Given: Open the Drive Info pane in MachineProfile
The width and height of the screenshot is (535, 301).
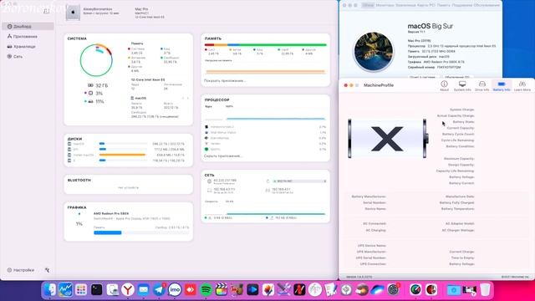Looking at the screenshot, I should tap(482, 85).
